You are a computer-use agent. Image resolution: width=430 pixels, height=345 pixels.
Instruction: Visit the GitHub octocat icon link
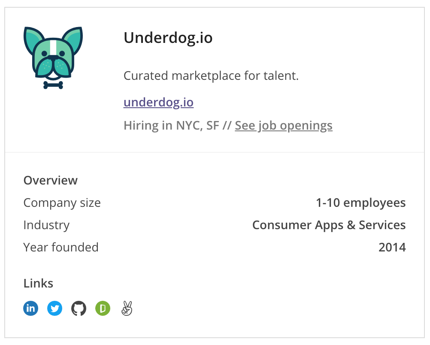79,308
